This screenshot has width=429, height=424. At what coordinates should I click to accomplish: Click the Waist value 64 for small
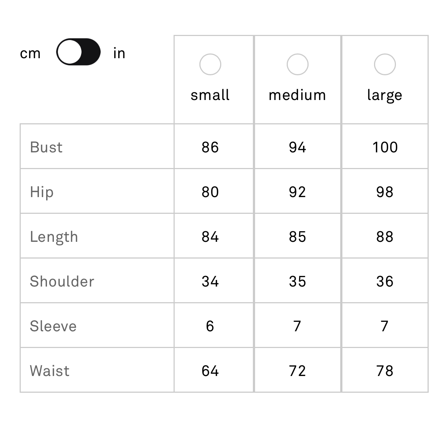pos(210,371)
